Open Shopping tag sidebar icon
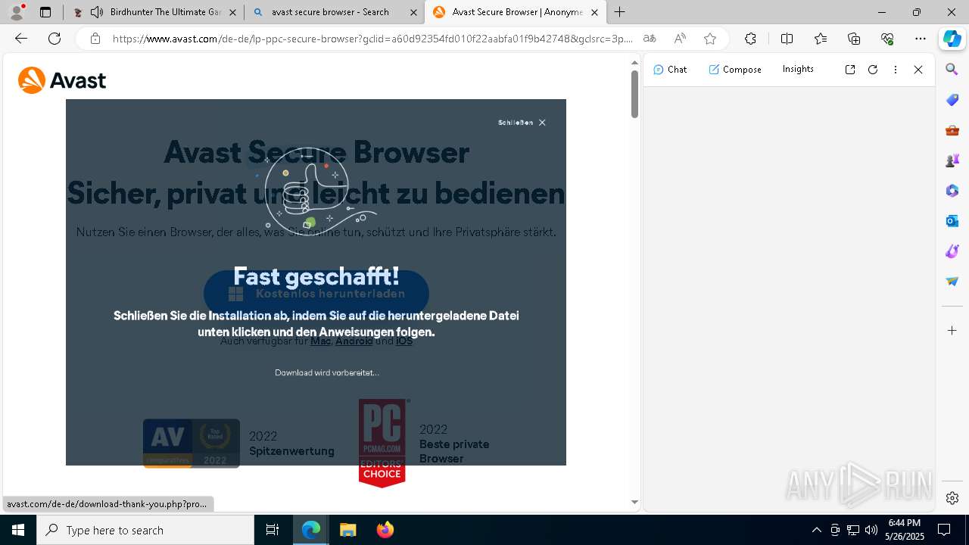 tap(952, 100)
